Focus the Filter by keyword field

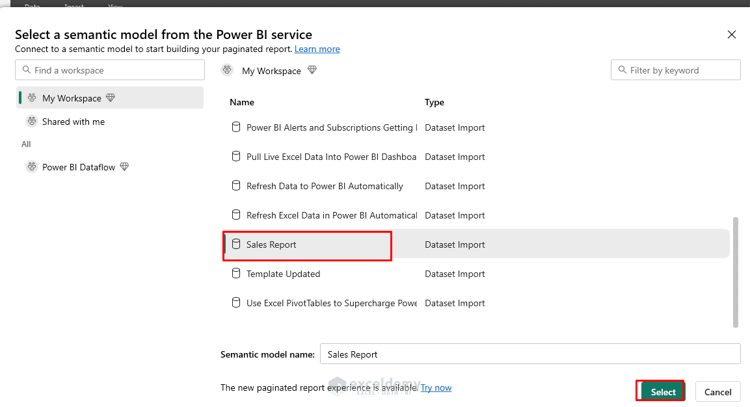click(675, 70)
